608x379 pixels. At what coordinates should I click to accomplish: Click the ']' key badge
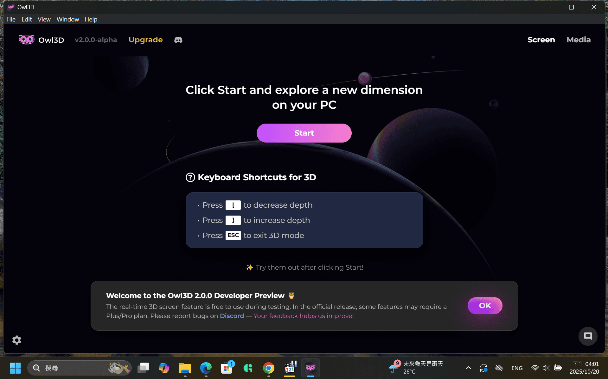tap(233, 220)
